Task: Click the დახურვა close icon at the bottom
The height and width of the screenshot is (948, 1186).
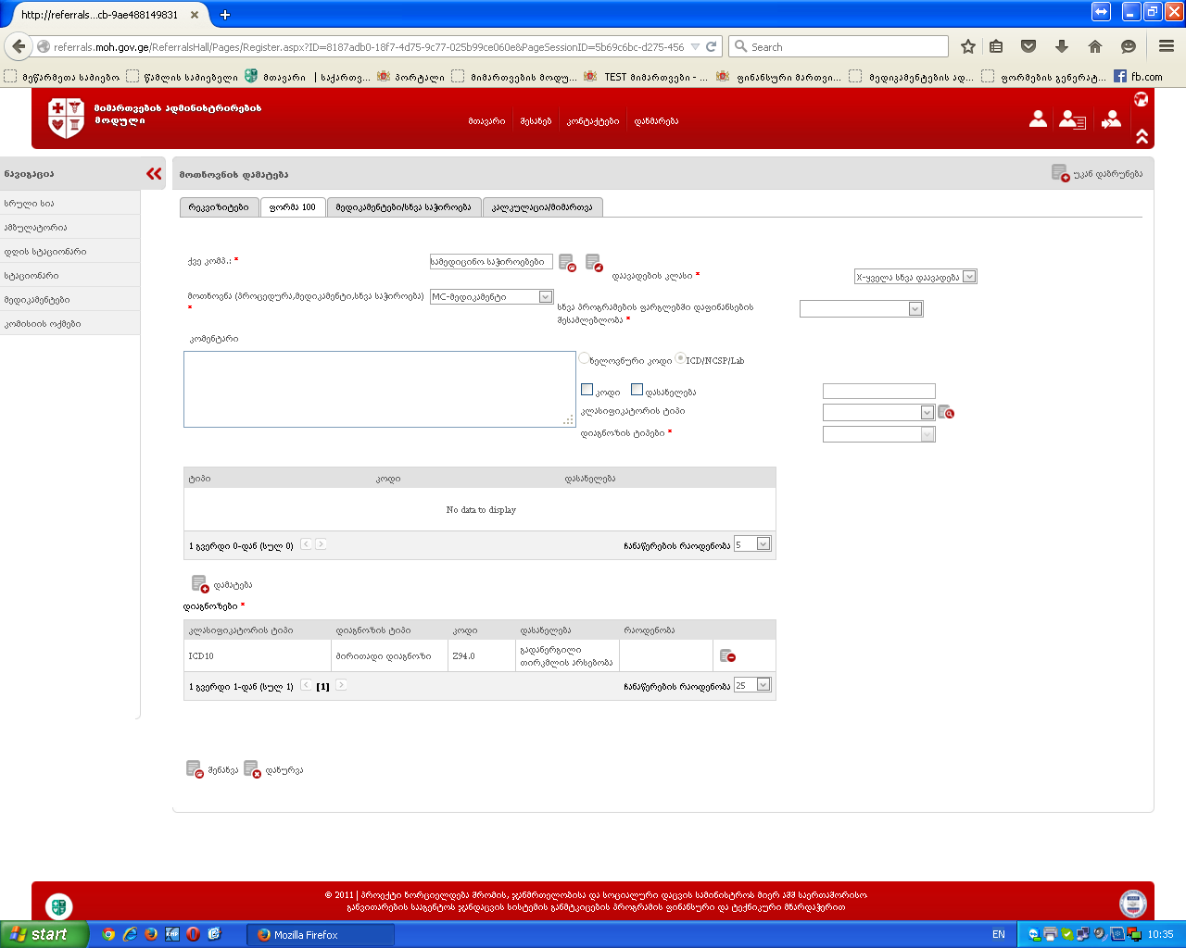Action: point(252,769)
